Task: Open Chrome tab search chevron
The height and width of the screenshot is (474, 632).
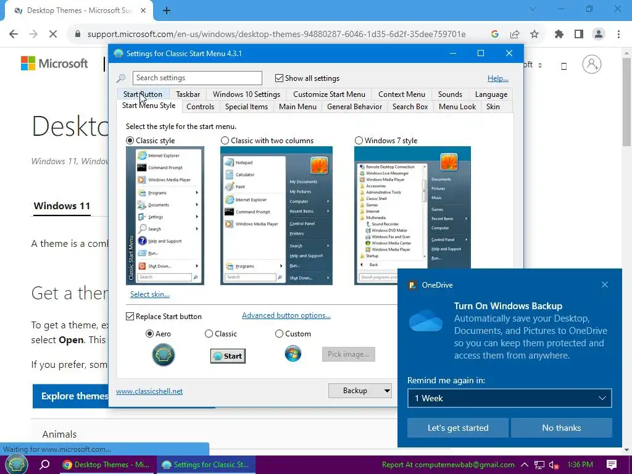Action: click(x=532, y=9)
